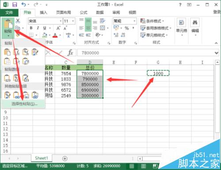
Task: Click the Excel Help question mark icon
Action: [x=180, y=5]
